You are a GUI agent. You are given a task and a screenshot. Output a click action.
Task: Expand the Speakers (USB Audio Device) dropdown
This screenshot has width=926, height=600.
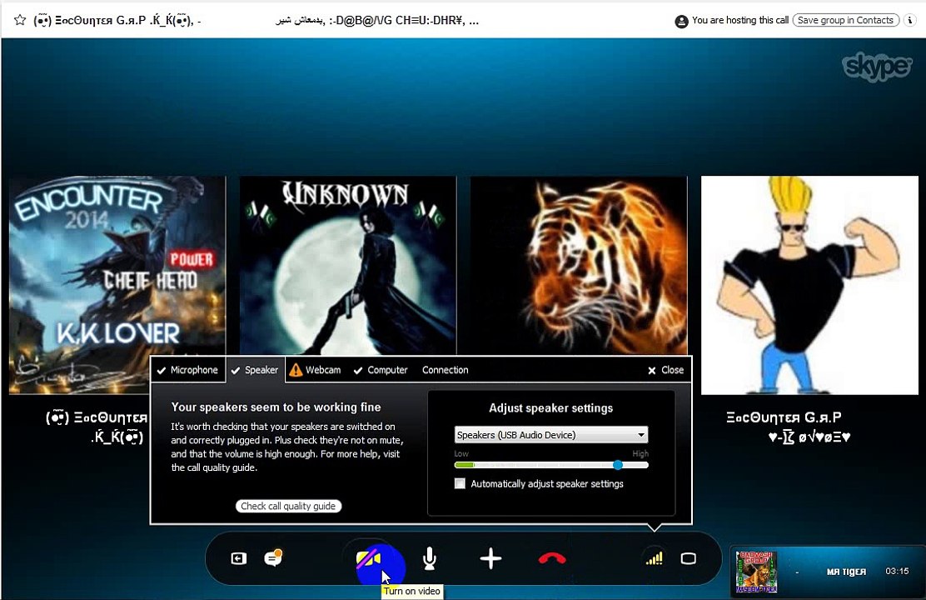[551, 434]
